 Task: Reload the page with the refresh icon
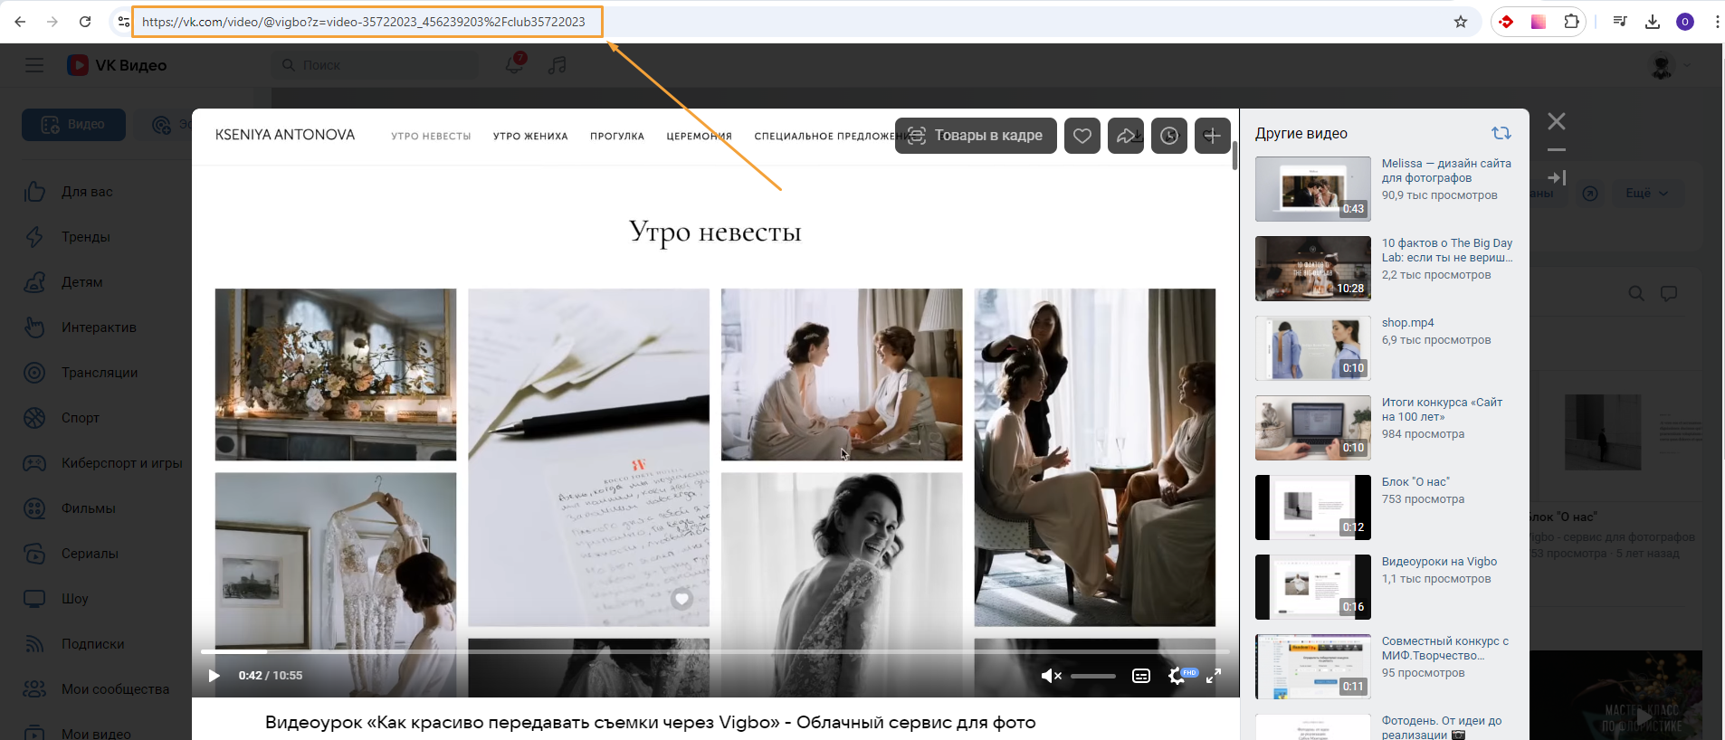click(85, 22)
